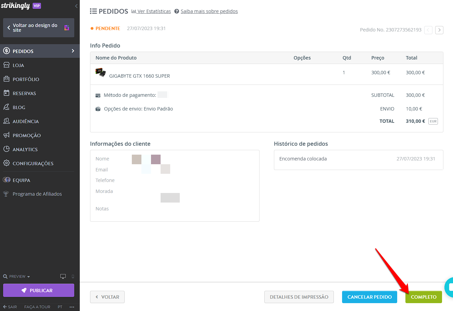Open Ver Estatísticas link
Image resolution: width=453 pixels, height=311 pixels.
pyautogui.click(x=151, y=11)
